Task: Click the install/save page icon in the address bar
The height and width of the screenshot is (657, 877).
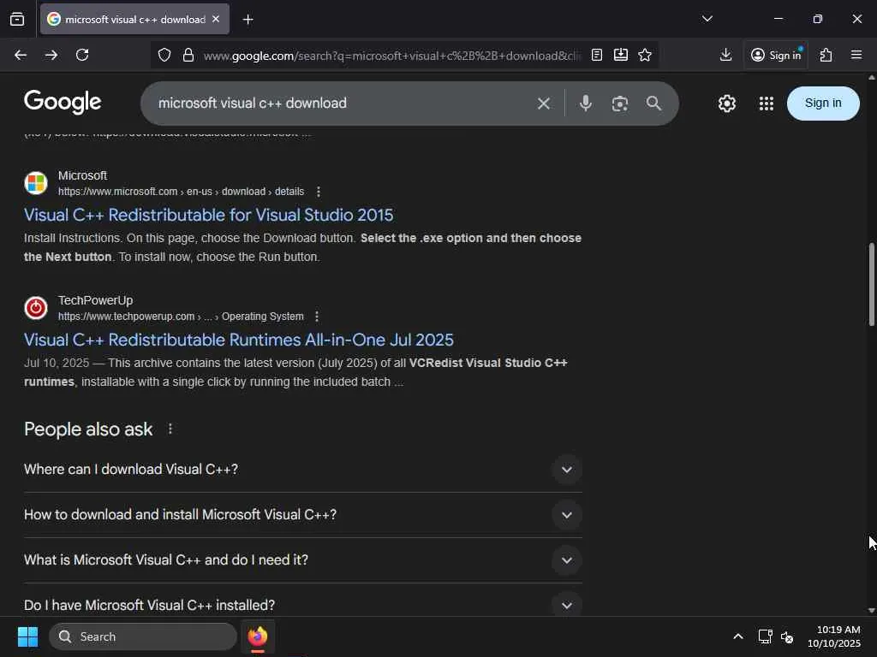Action: click(x=621, y=55)
